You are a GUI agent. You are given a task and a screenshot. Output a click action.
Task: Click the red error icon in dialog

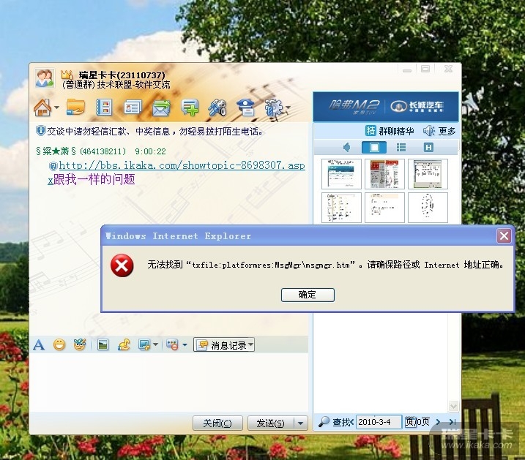tap(122, 265)
